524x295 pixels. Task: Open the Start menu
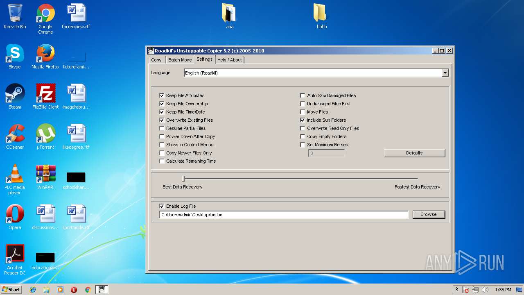[11, 290]
